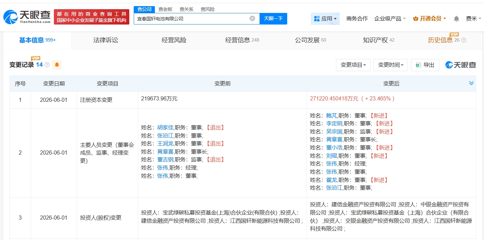Image resolution: width=484 pixels, height=240 pixels.
Task: Click the 变更前 column header
Action: click(222, 83)
